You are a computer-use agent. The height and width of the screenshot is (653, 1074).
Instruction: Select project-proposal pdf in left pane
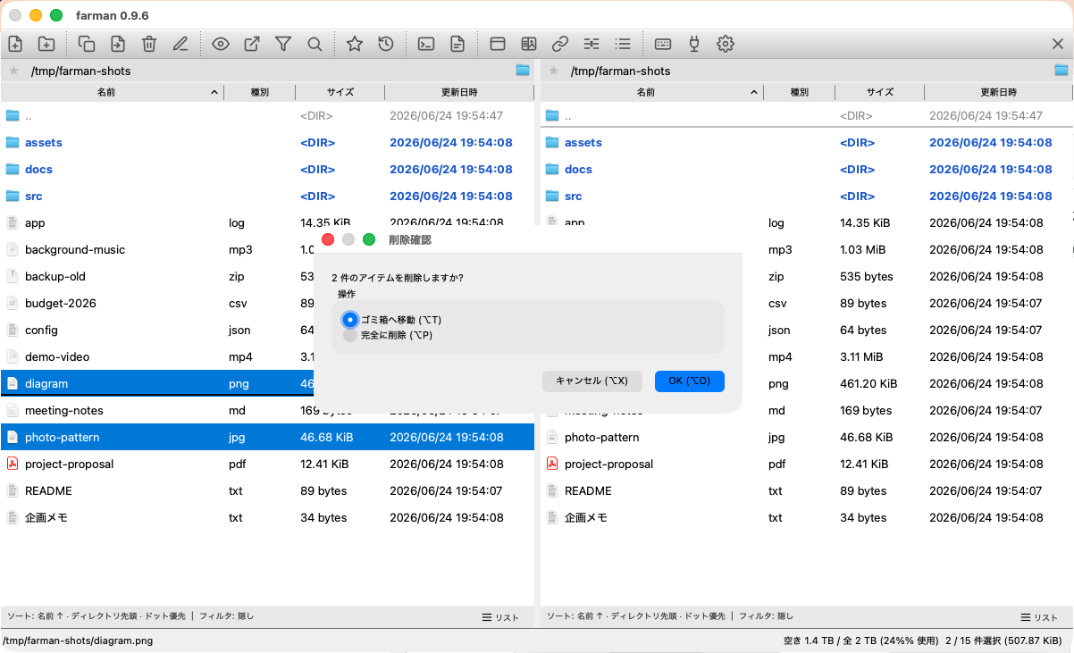point(267,464)
